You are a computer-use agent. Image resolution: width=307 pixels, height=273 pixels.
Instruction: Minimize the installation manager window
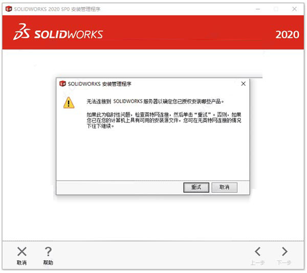click(x=258, y=9)
